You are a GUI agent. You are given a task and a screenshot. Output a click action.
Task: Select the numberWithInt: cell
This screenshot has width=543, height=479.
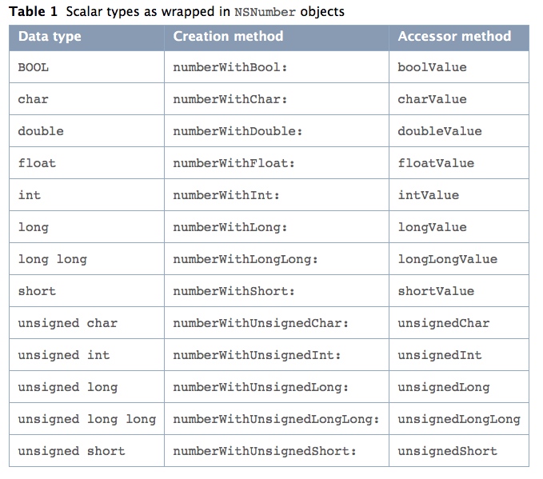click(277, 195)
